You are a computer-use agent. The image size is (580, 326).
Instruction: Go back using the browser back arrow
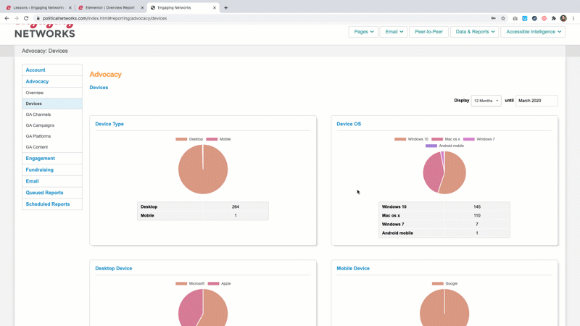[x=7, y=18]
